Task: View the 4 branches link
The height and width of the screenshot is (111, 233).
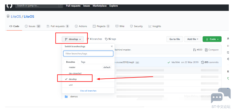Action: pyautogui.click(x=94, y=39)
